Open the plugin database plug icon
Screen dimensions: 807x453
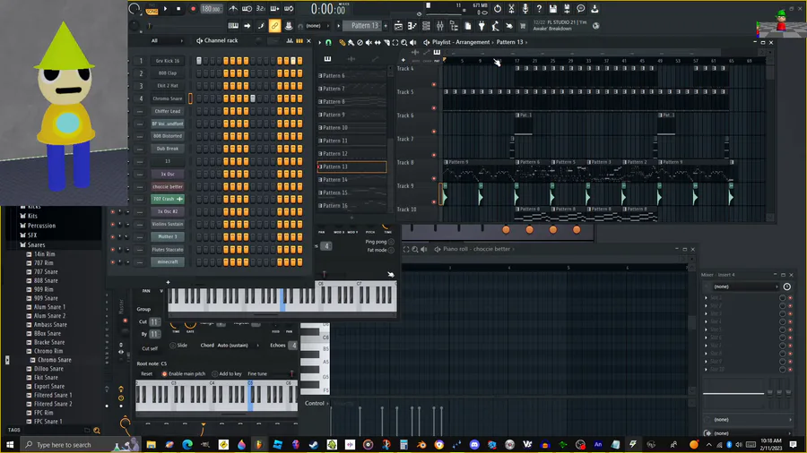point(482,26)
